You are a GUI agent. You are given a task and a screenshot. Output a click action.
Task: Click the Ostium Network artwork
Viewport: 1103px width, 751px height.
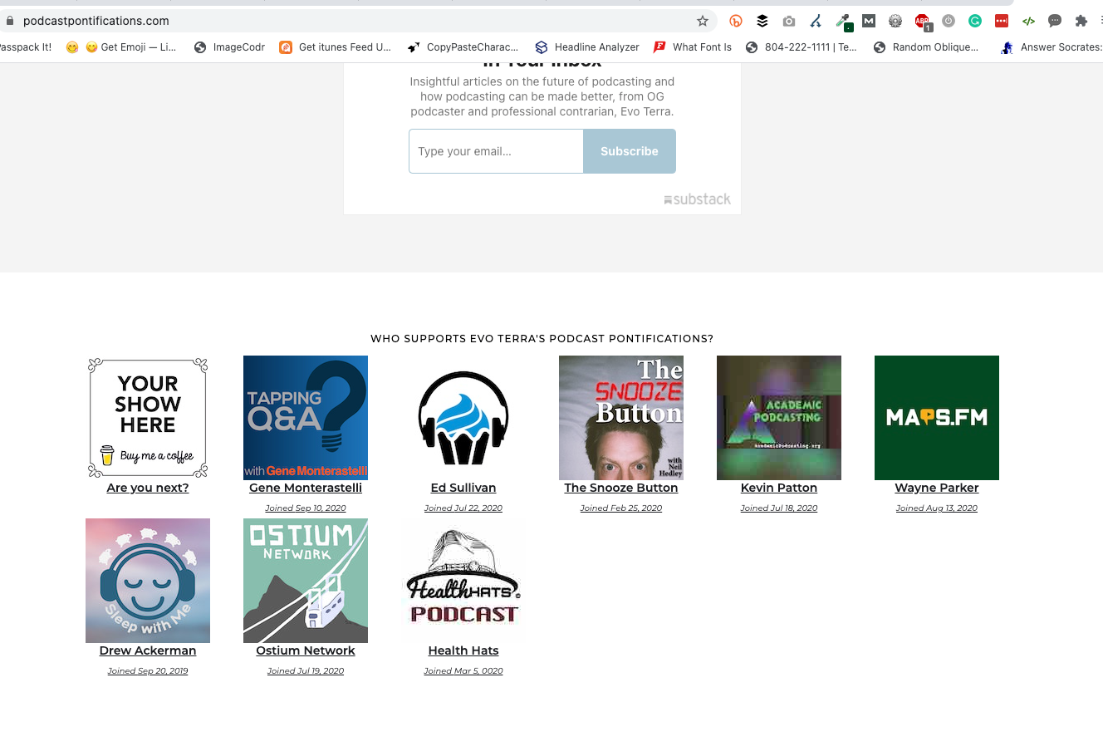point(306,581)
